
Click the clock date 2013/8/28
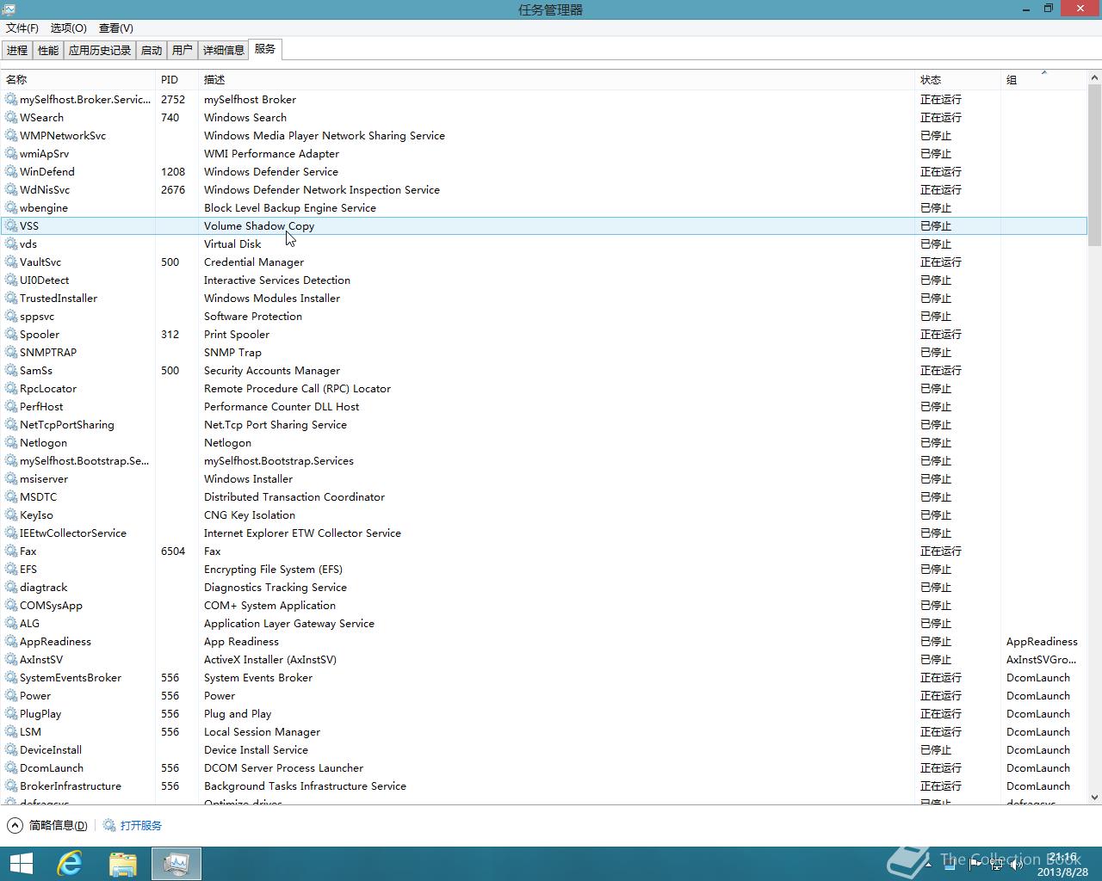coord(1062,872)
